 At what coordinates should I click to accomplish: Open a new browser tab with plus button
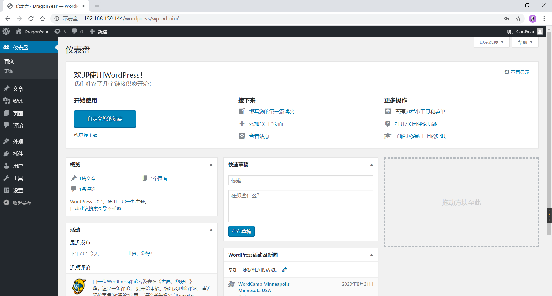(x=97, y=6)
